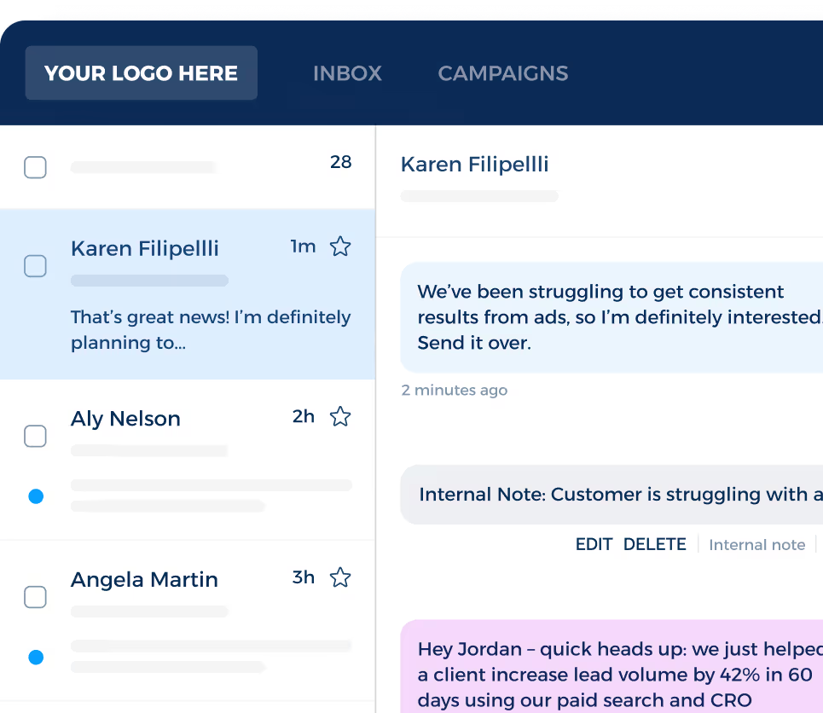Star Aly Nelson's conversation
823x713 pixels.
coord(339,416)
